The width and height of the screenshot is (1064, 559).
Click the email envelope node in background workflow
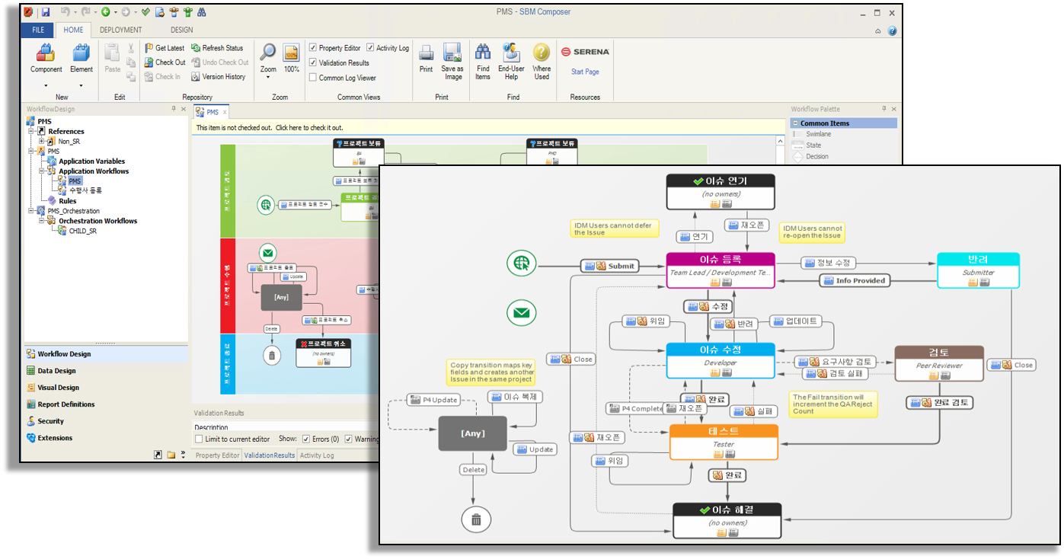[x=267, y=253]
